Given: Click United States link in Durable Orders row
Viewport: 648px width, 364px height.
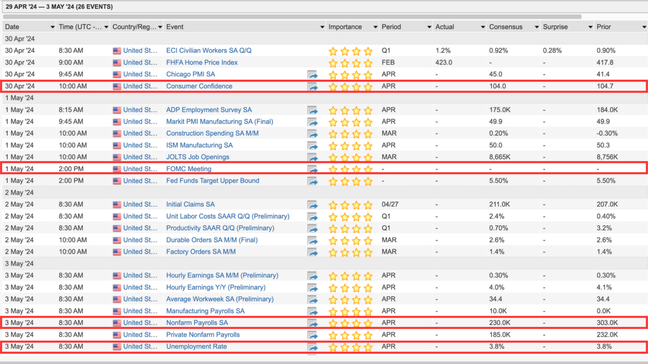Looking at the screenshot, I should tap(140, 240).
